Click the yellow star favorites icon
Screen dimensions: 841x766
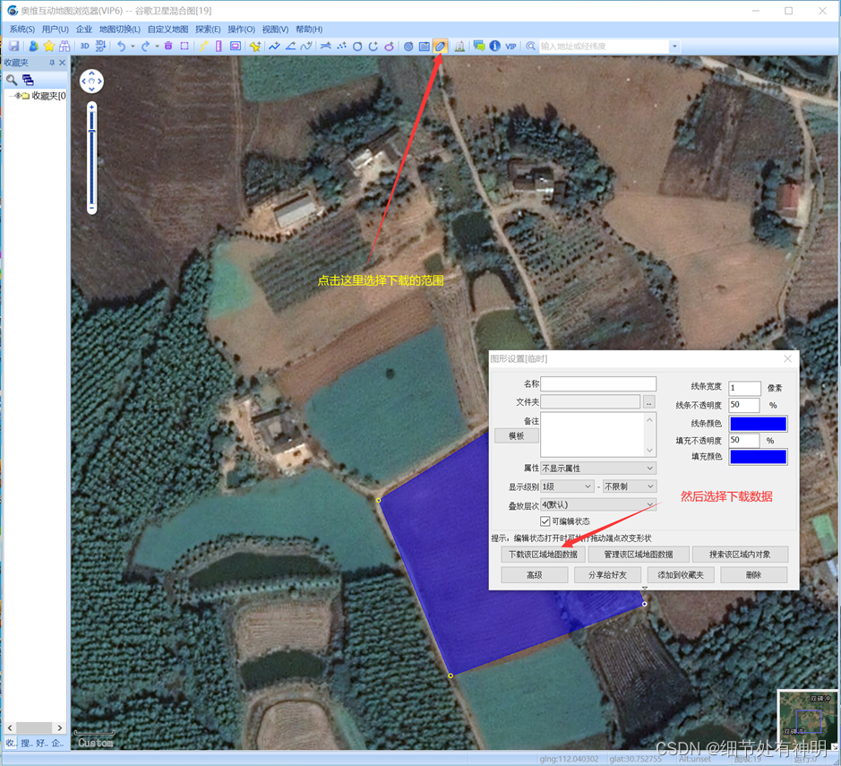coord(48,47)
